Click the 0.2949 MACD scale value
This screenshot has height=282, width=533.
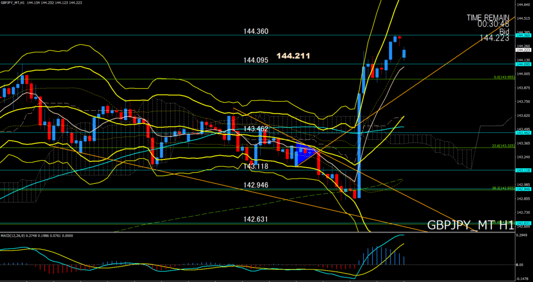pos(521,235)
